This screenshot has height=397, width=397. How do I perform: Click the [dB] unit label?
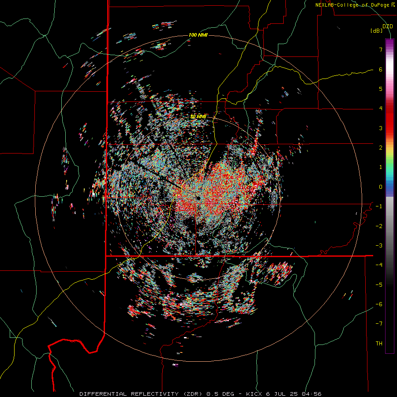(x=376, y=30)
